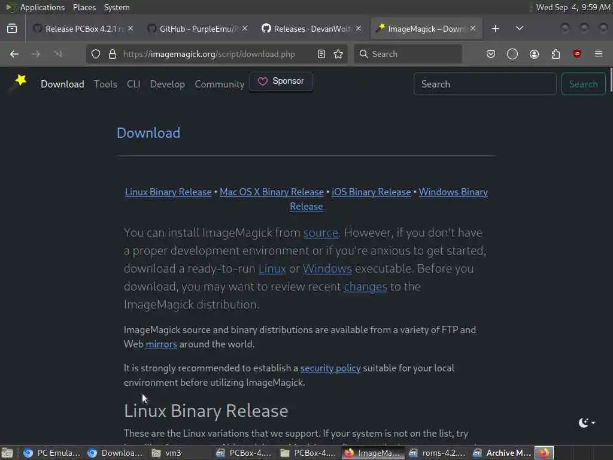The height and width of the screenshot is (460, 613).
Task: Open uBlock Origin toolbar icon
Action: click(577, 54)
